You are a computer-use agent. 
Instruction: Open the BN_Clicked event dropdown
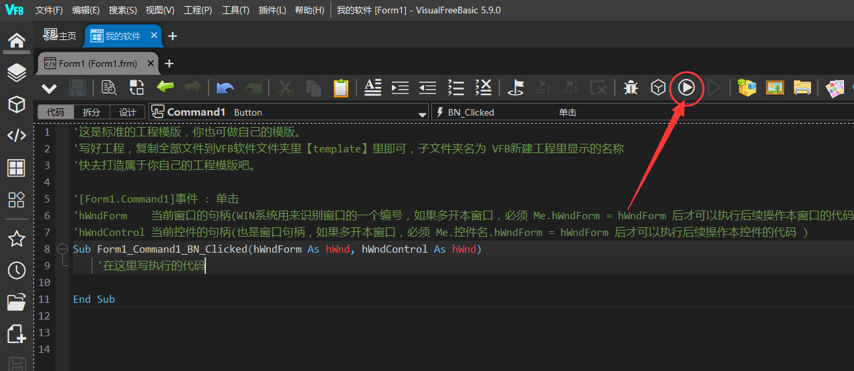coord(642,112)
